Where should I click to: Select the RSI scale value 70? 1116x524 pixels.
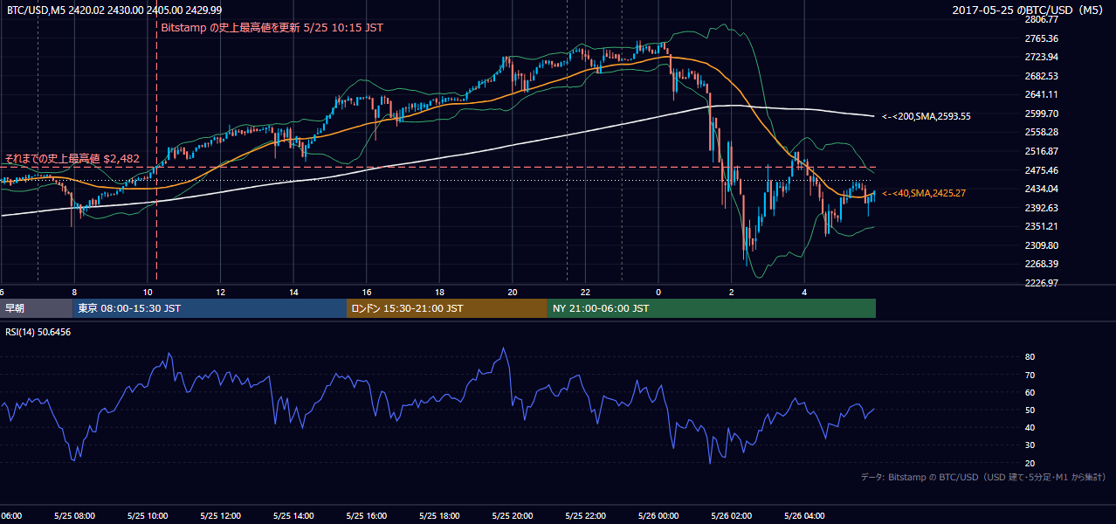pyautogui.click(x=1030, y=375)
